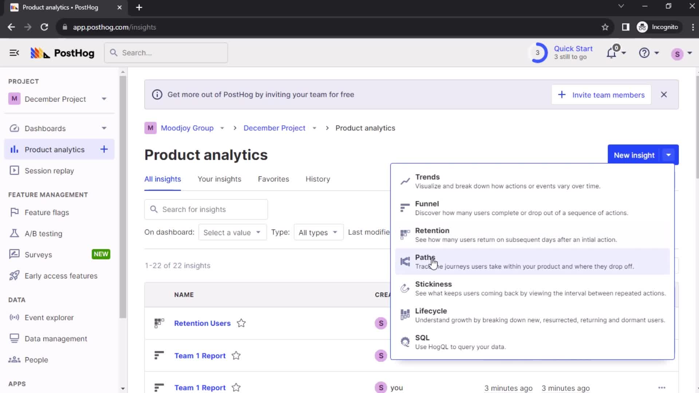Click the New insight button

(634, 155)
